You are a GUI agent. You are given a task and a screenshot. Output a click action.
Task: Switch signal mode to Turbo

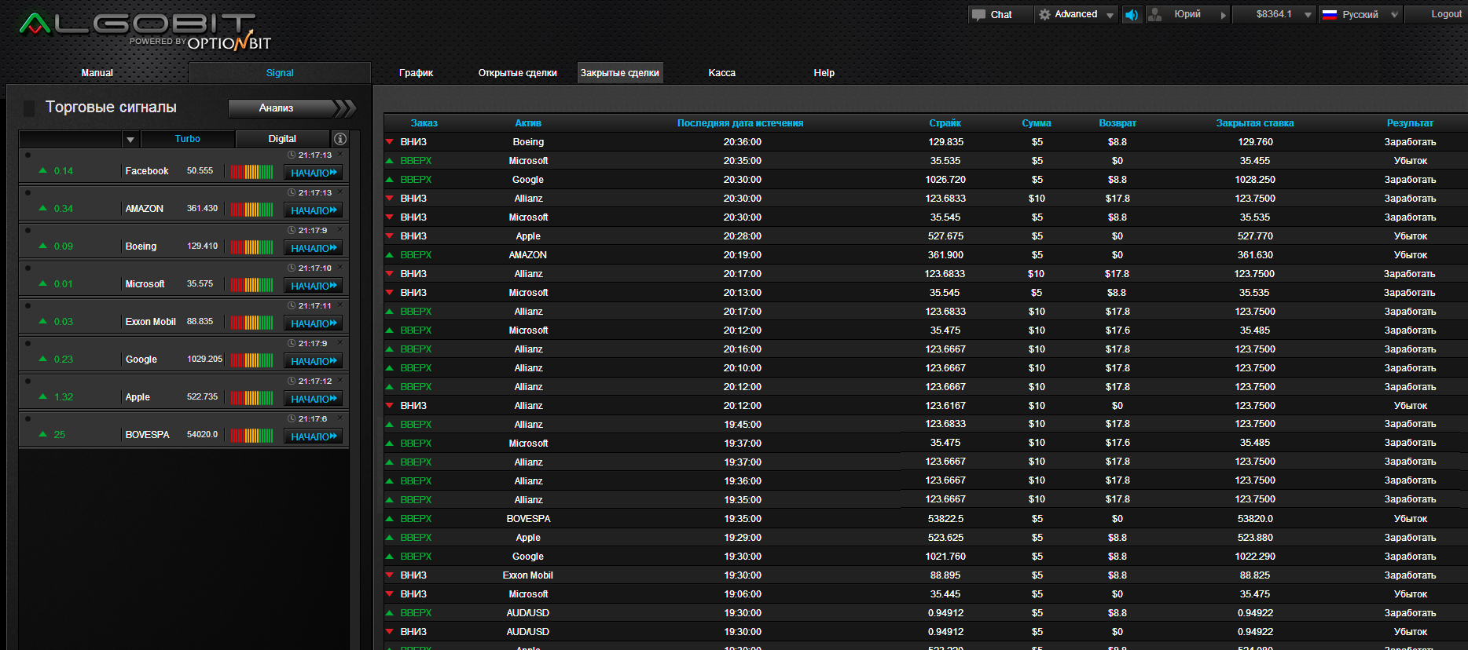(187, 139)
